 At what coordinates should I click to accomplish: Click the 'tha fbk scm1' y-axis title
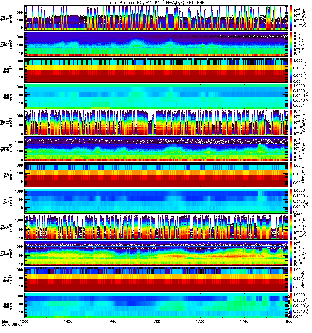[8, 97]
